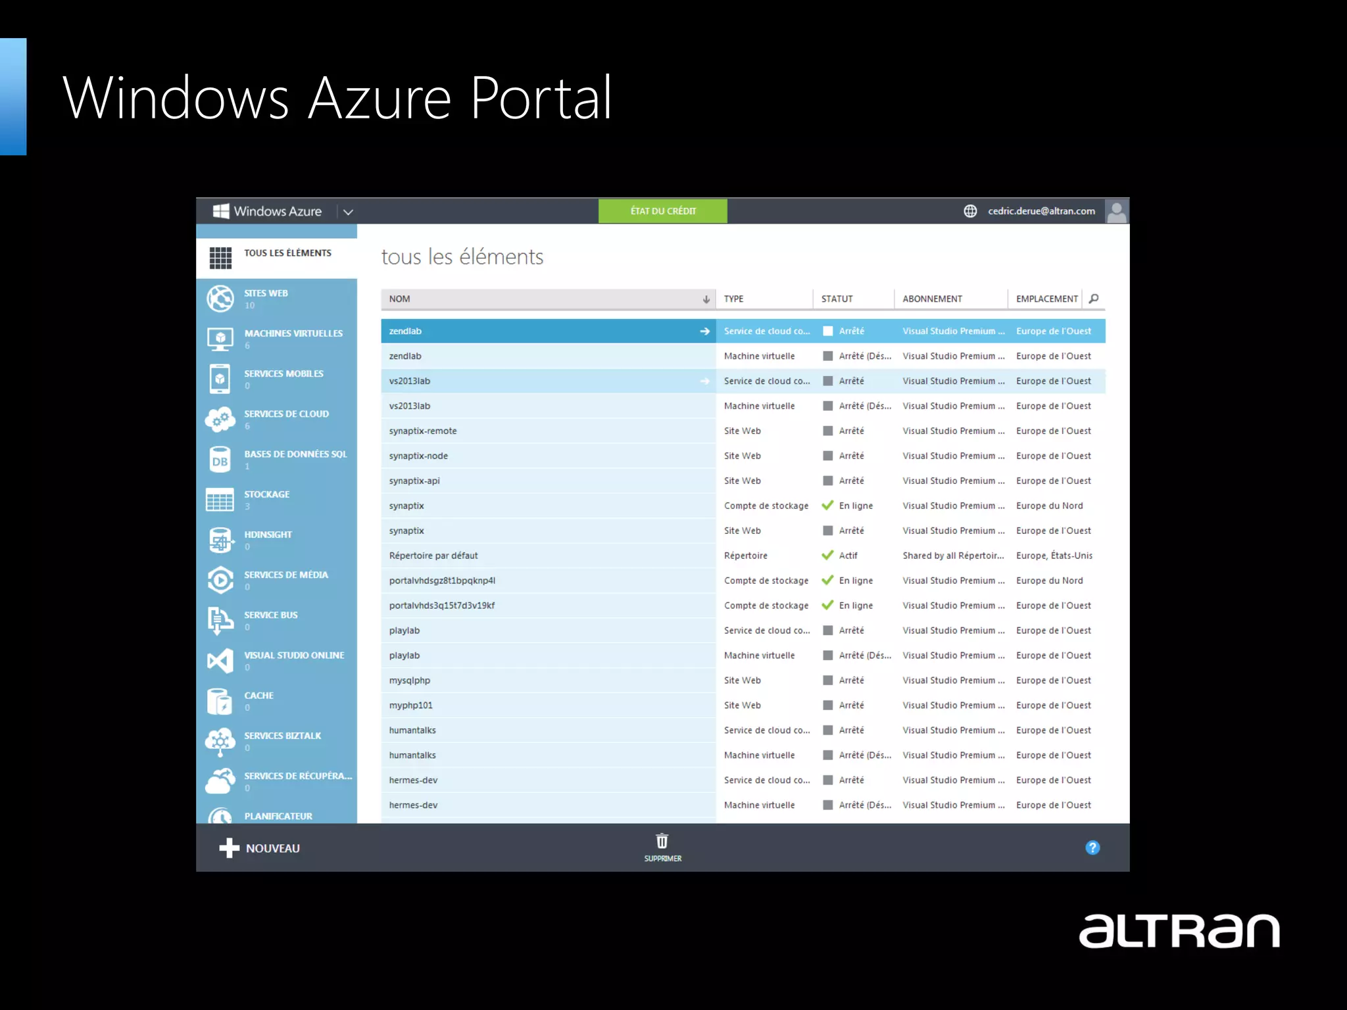
Task: Open the language globe icon
Action: (x=970, y=211)
